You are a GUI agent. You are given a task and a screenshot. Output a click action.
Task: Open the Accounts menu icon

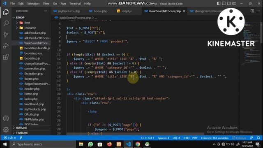point(6,118)
